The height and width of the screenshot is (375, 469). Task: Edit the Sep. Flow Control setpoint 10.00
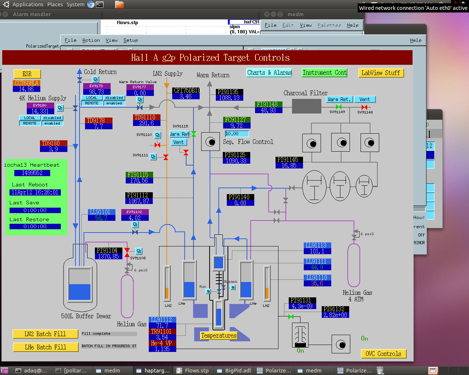(237, 134)
